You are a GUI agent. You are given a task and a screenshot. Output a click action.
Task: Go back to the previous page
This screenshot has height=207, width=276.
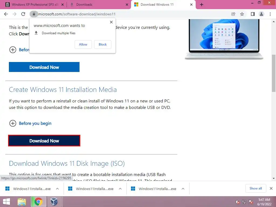pos(6,14)
